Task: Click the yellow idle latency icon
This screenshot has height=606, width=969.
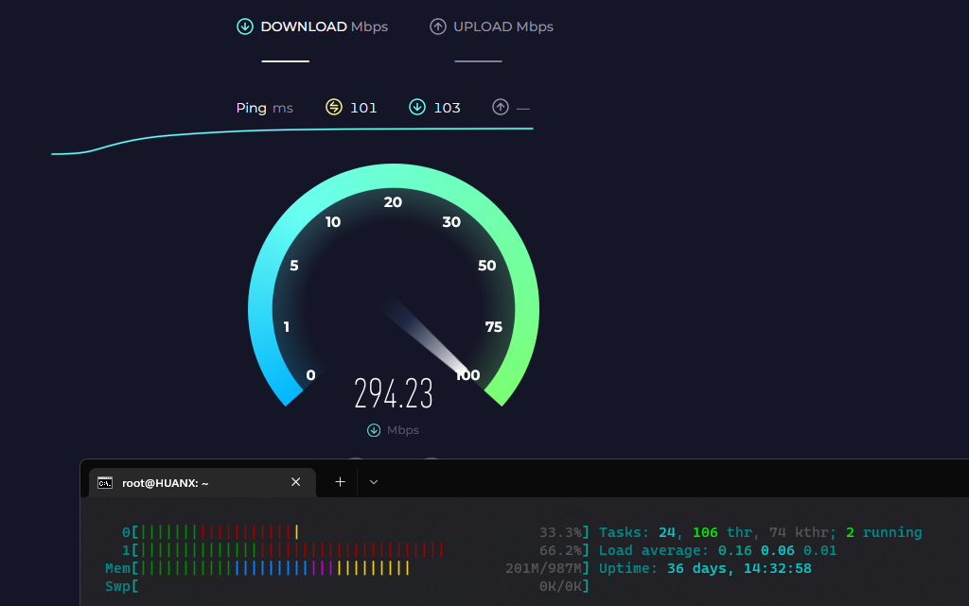Action: 334,107
